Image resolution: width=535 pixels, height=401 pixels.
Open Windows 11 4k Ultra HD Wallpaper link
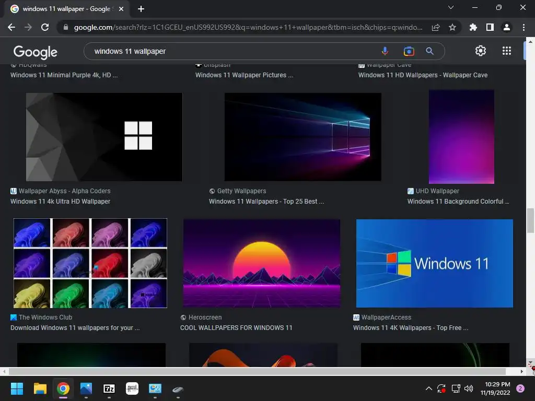(x=61, y=202)
